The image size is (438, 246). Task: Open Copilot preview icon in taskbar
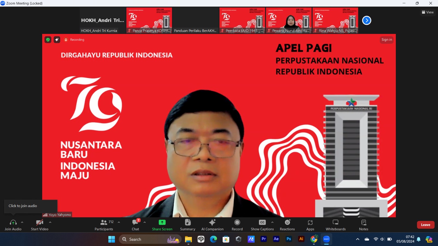pyautogui.click(x=429, y=239)
